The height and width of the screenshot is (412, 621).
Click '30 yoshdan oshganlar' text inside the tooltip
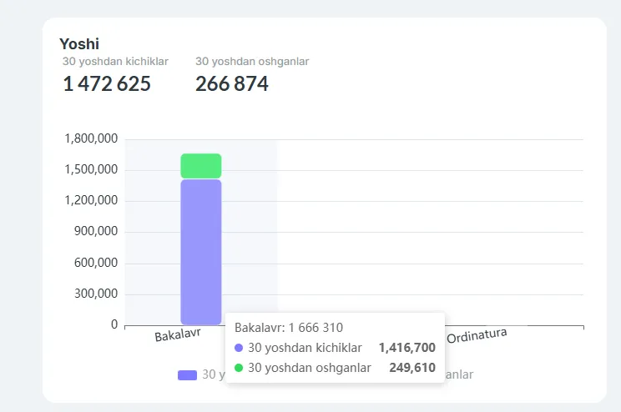click(309, 368)
